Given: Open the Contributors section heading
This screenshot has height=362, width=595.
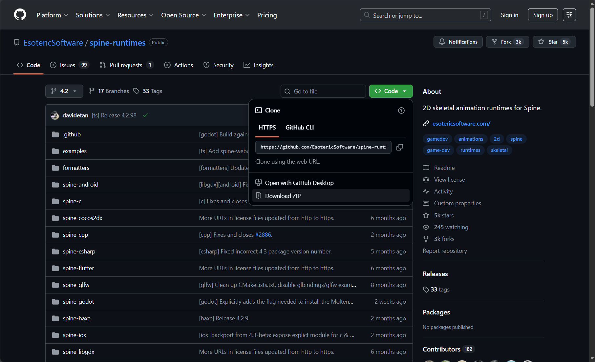Looking at the screenshot, I should [441, 349].
